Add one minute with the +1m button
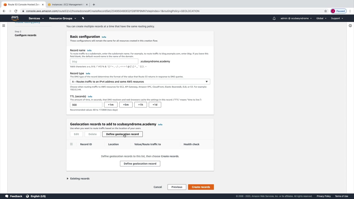The image size is (354, 199). pyautogui.click(x=111, y=105)
